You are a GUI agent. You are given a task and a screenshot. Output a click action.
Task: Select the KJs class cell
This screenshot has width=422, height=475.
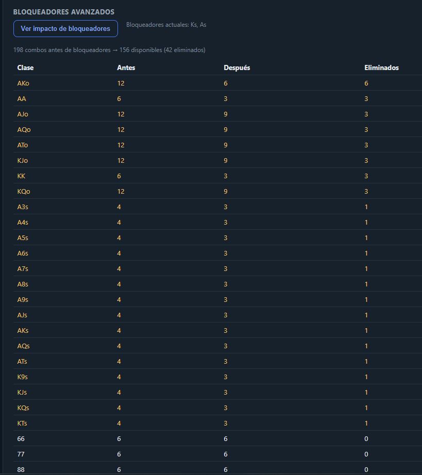[22, 392]
